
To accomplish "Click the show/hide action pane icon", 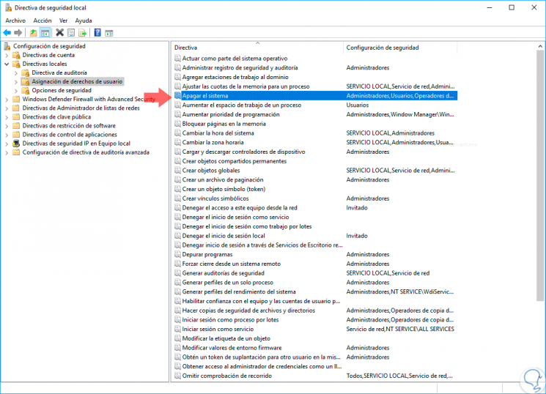I will pos(109,33).
